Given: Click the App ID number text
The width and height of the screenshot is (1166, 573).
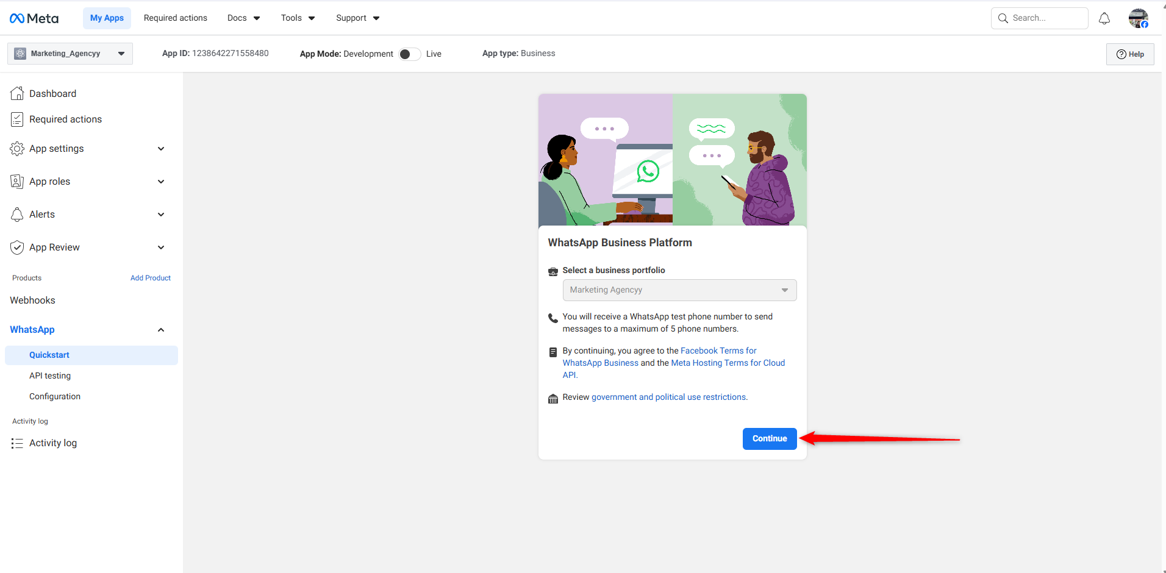Looking at the screenshot, I should (x=231, y=54).
